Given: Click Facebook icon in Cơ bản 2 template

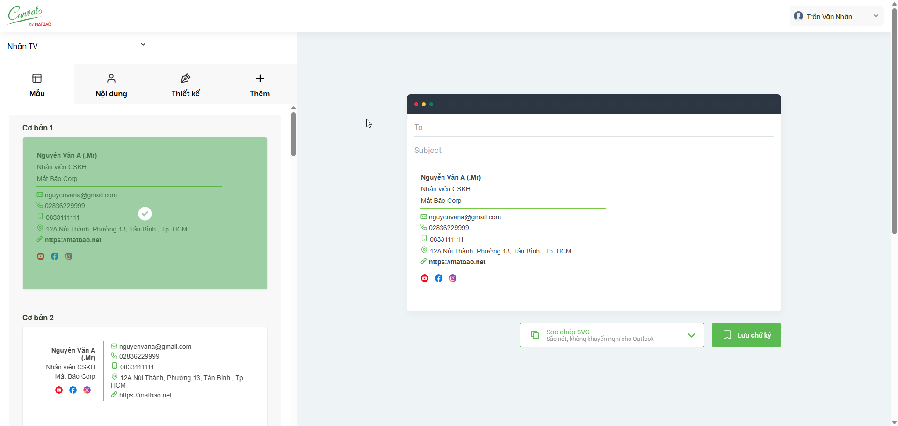Looking at the screenshot, I should point(73,390).
